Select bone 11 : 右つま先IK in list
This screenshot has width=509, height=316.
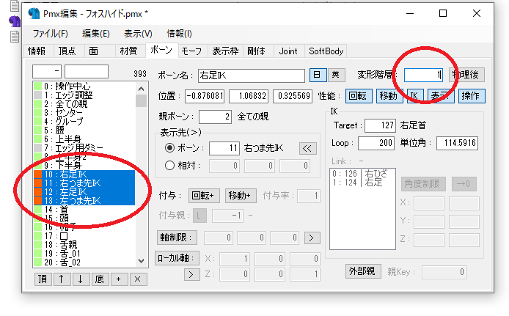pos(84,183)
